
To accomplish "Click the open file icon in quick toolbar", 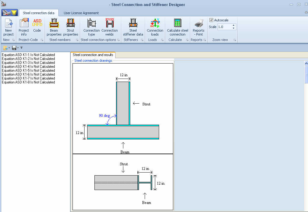I will [x=5, y=48].
